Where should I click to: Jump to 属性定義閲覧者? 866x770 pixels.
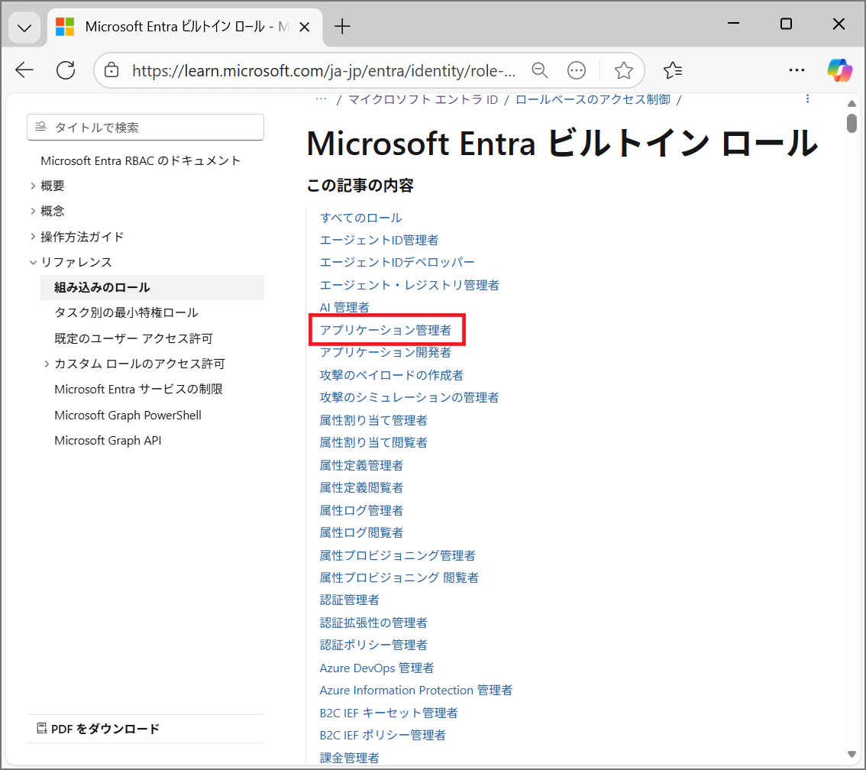361,487
